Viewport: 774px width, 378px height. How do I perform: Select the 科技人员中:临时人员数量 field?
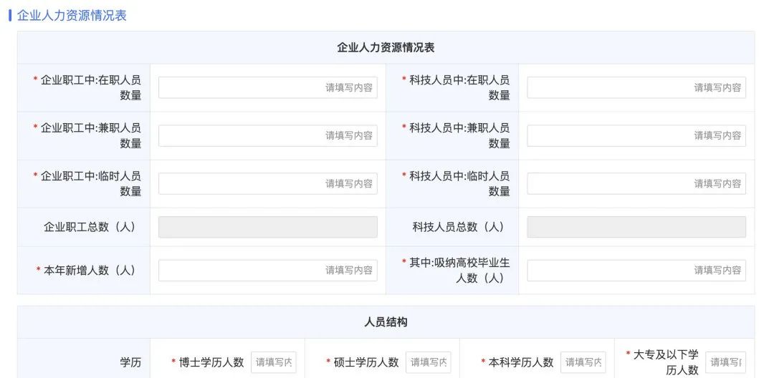(636, 183)
